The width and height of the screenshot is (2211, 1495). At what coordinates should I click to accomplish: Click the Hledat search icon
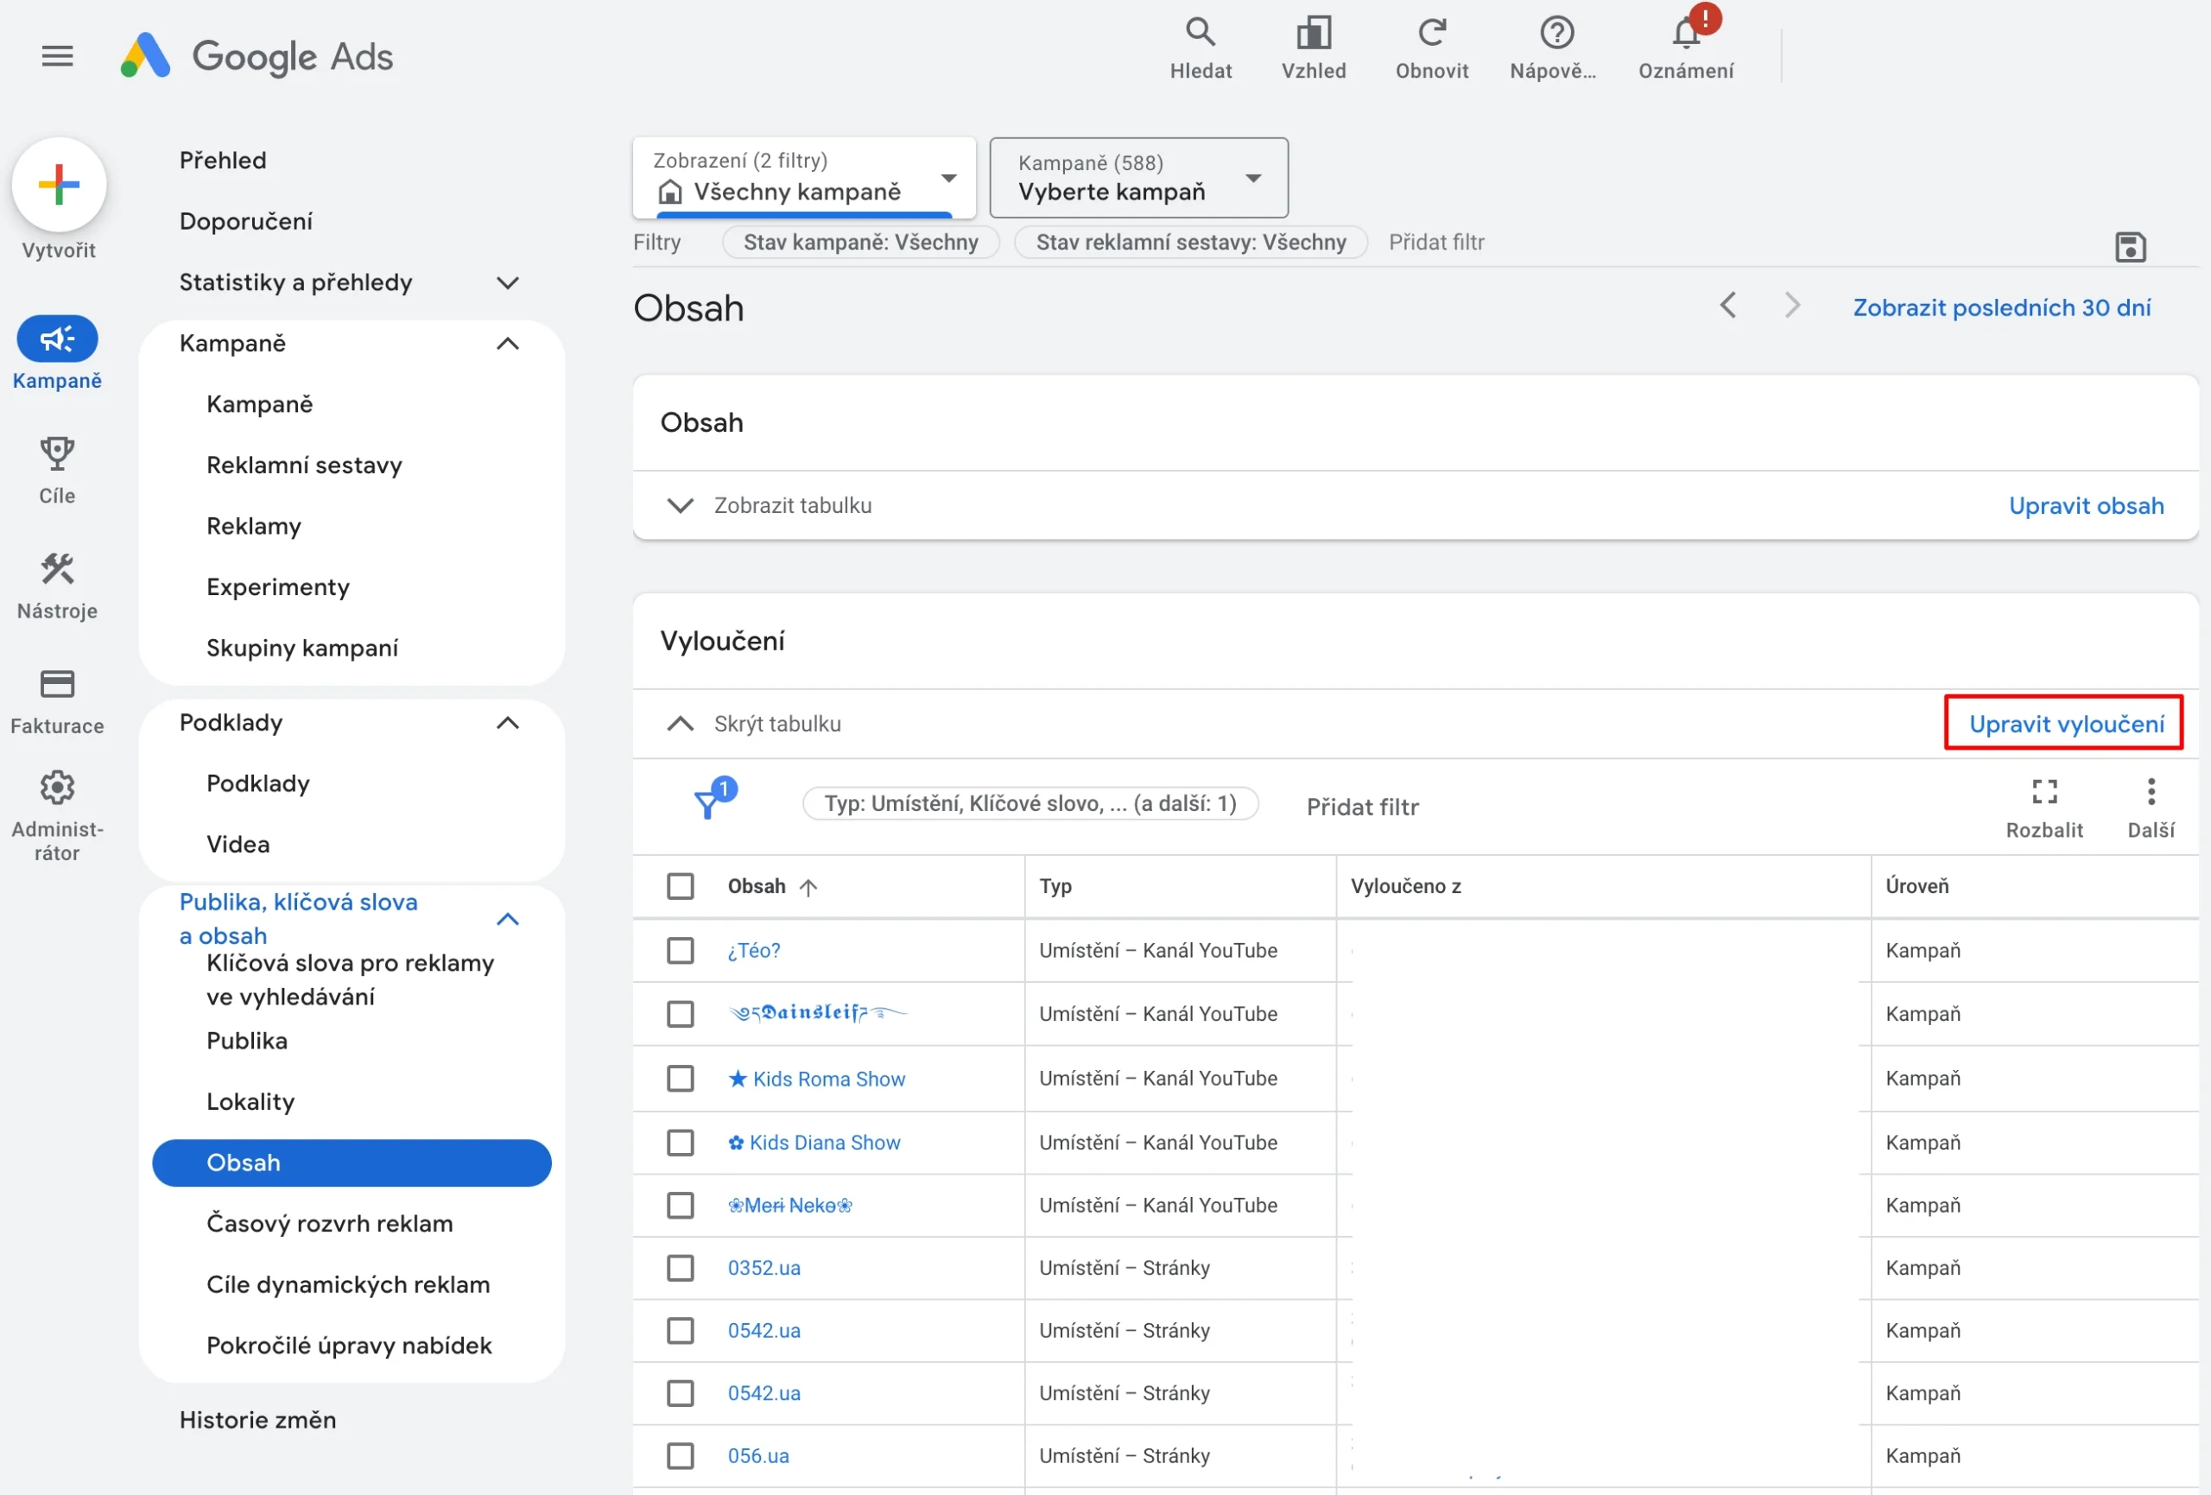pyautogui.click(x=1200, y=34)
